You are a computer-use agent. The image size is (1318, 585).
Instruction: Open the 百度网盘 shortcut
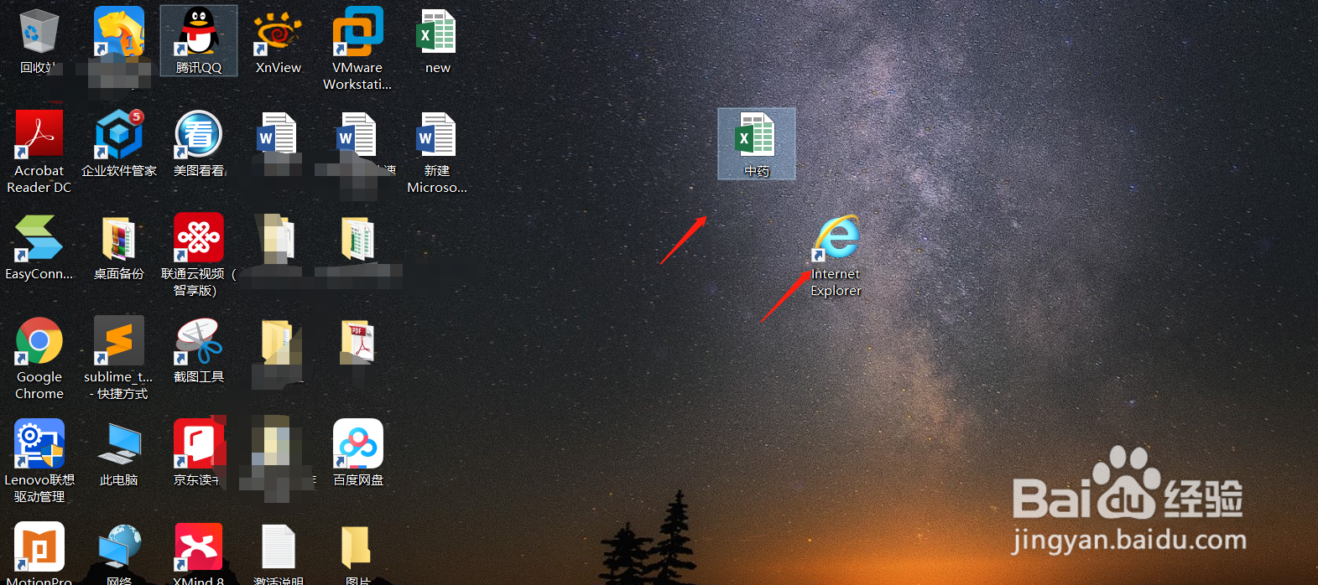(357, 453)
